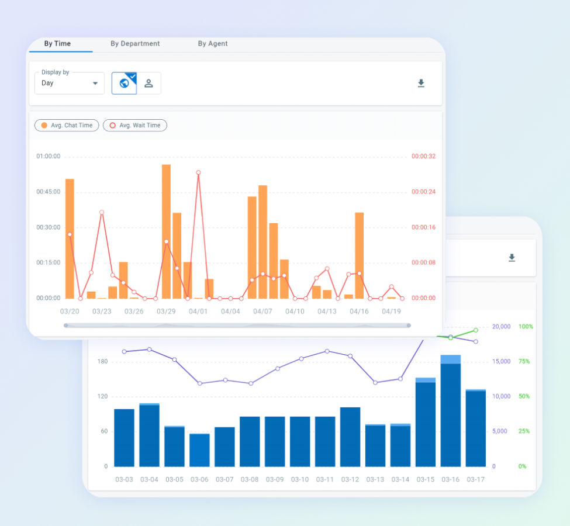Click the 04/13 wait time data point
Screen dimensions: 570x526
327,269
